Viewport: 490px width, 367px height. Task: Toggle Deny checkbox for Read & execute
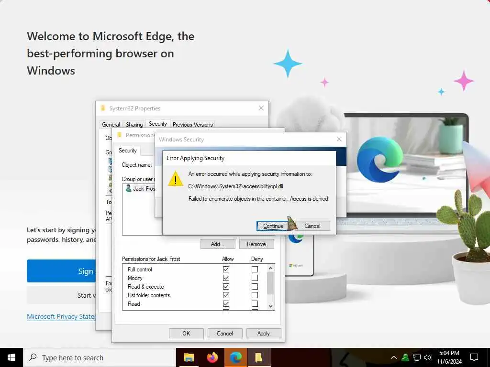coord(255,287)
